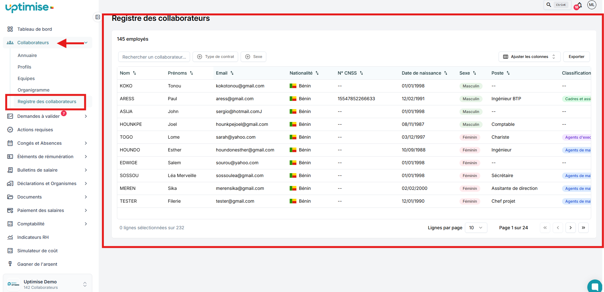Open the Annuaire submenu item
Image resolution: width=604 pixels, height=292 pixels.
(27, 55)
